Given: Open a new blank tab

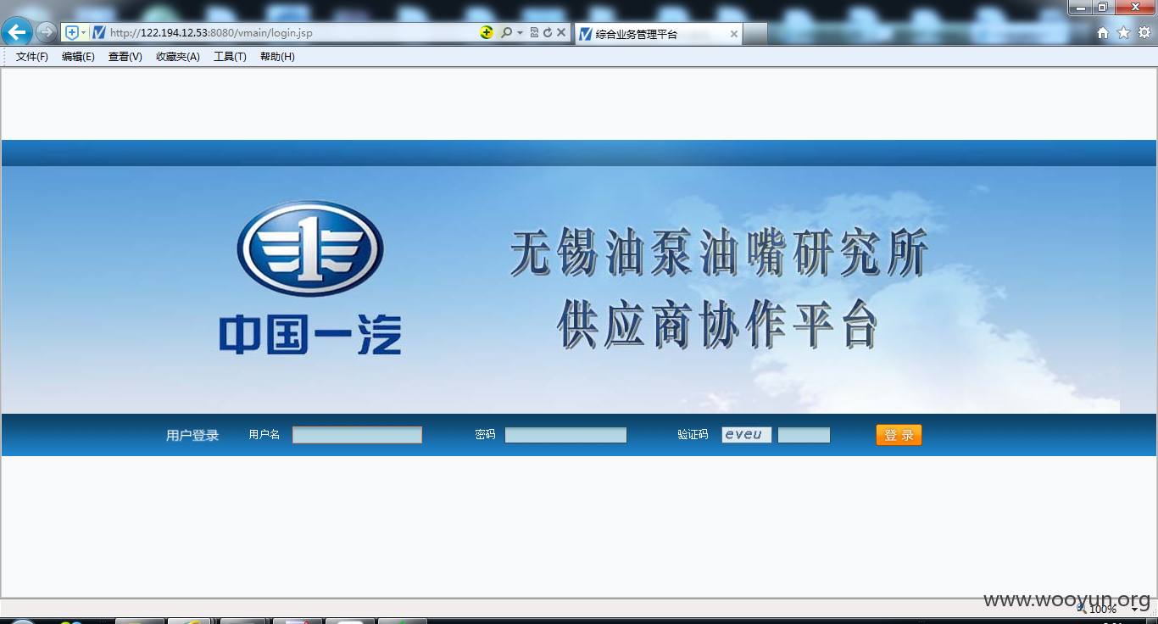Looking at the screenshot, I should pos(755,34).
